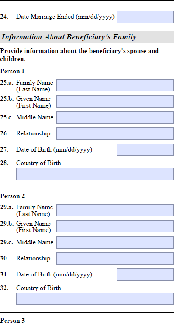Click the Country of Birth label 28
Screen dimensions: 194x329
(39, 163)
